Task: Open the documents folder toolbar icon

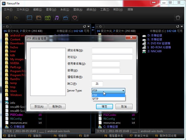Action: [x=38, y=18]
